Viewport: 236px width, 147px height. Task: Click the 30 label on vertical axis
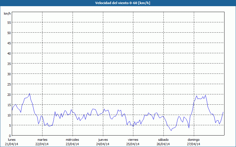(x=9, y=74)
